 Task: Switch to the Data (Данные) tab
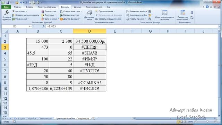[78, 7]
